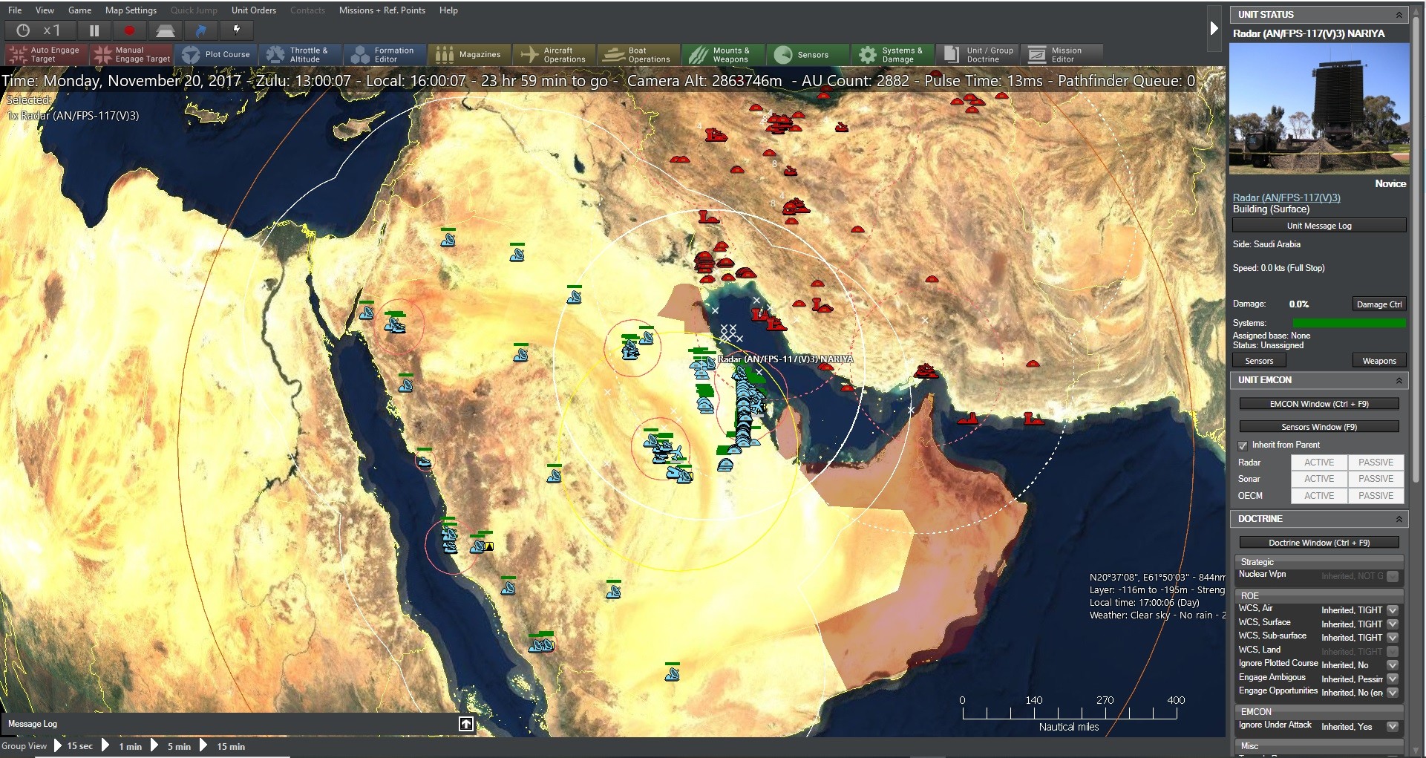Open the Map Settings menu
This screenshot has height=758, width=1426.
click(131, 10)
